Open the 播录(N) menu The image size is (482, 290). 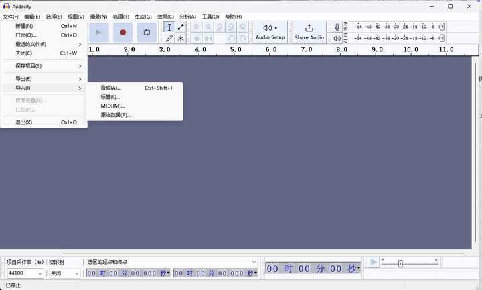tap(98, 17)
